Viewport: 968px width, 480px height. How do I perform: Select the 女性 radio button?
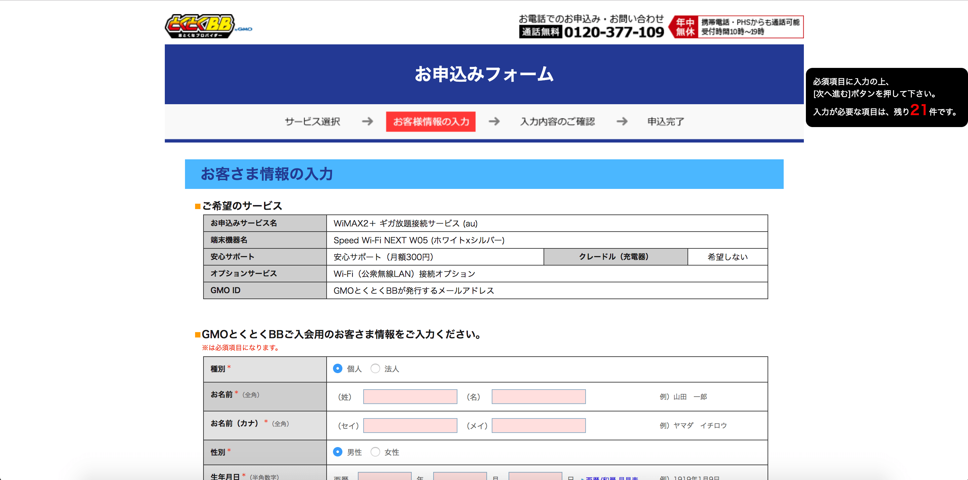[375, 452]
